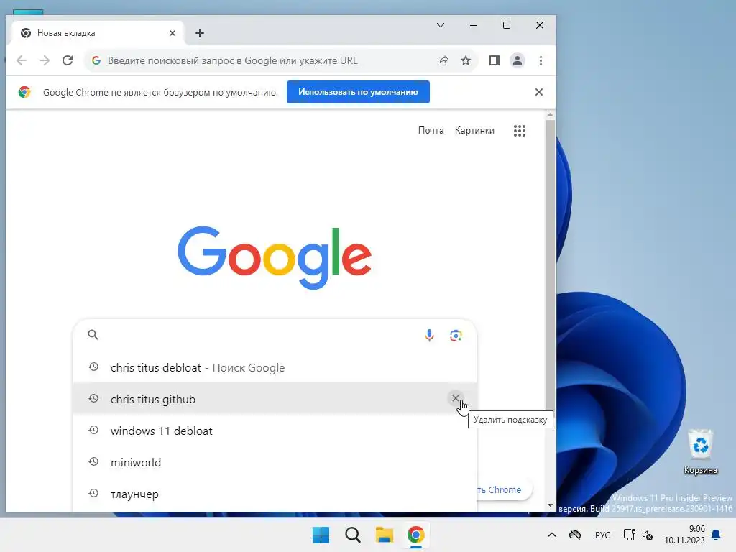Select suggestion 'miniworld'
The image size is (736, 552).
pyautogui.click(x=275, y=462)
